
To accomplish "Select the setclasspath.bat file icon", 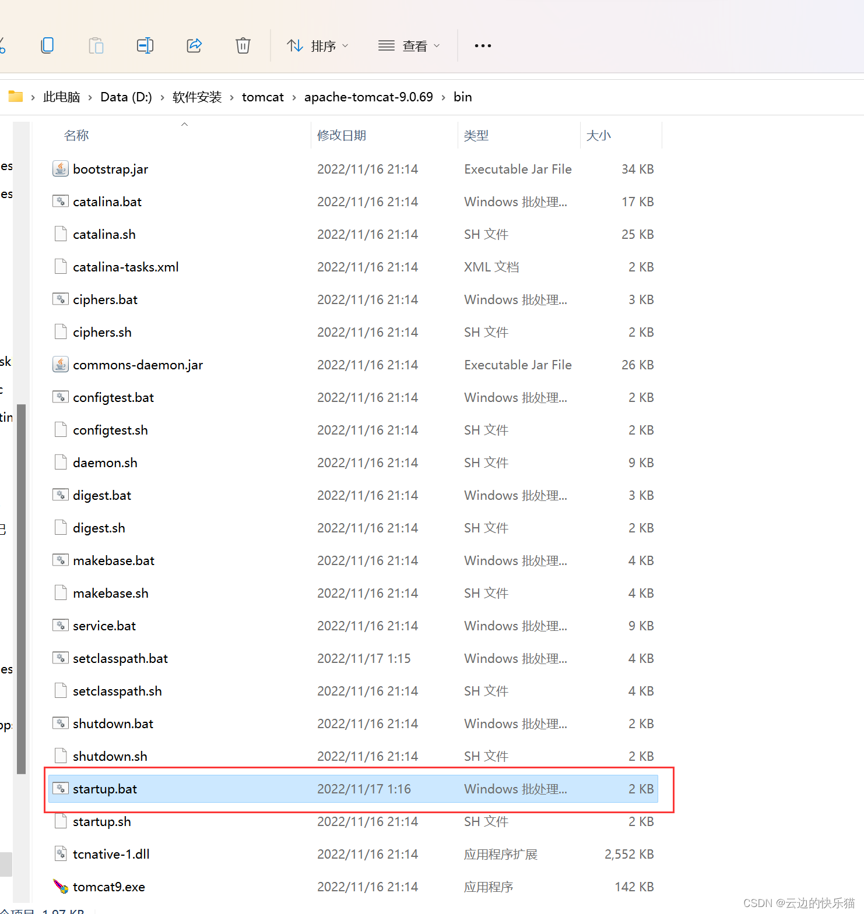I will coord(61,658).
